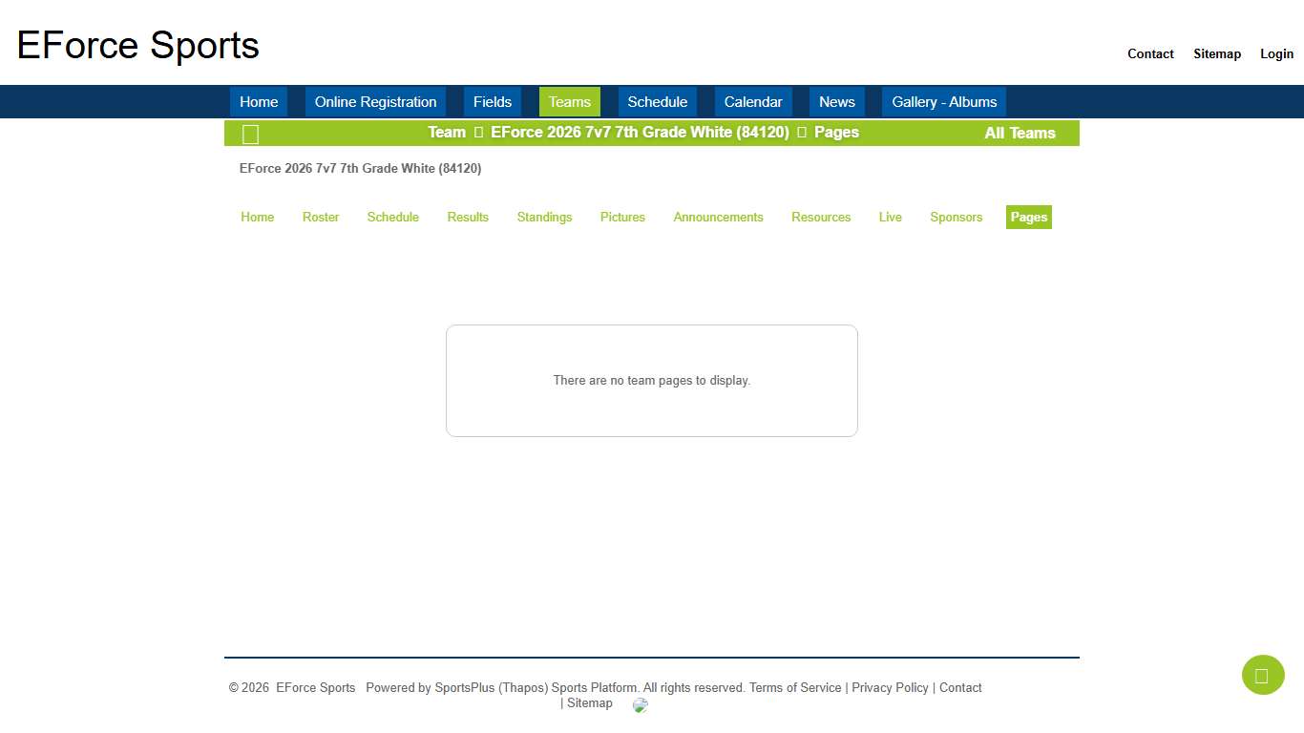Open the Sitemap link in the top header

[x=1216, y=54]
